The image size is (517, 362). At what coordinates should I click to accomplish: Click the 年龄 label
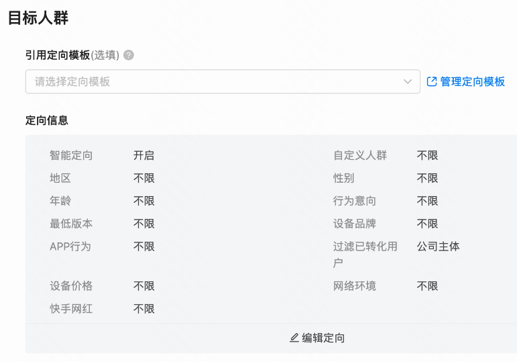coord(60,201)
